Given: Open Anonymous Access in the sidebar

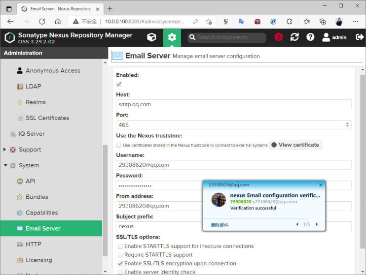Looking at the screenshot, I should point(53,70).
